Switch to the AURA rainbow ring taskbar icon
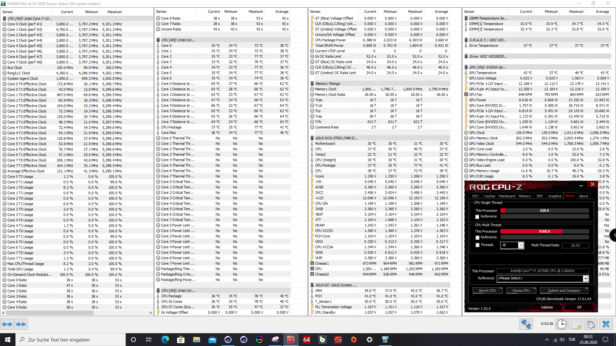616x346 pixels. click(259, 340)
